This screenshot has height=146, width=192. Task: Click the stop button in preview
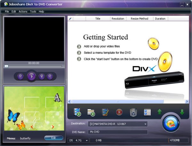click(x=42, y=77)
